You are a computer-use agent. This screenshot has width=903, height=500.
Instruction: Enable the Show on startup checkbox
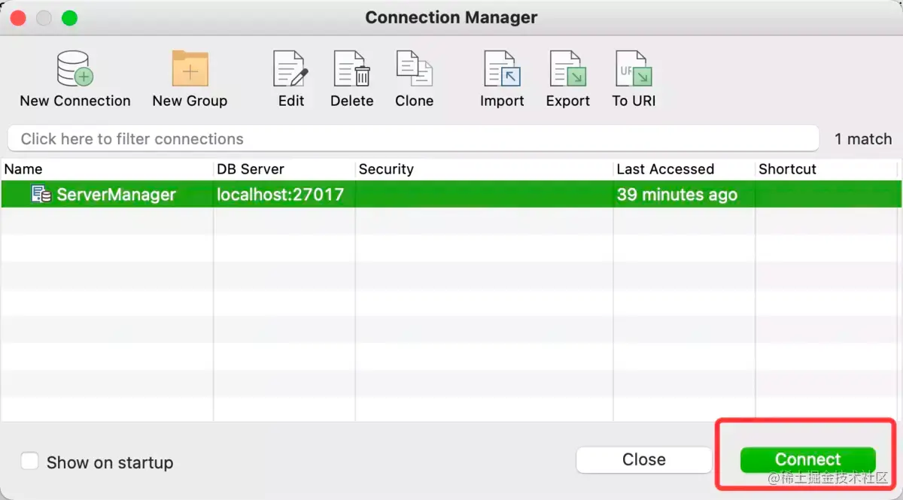click(29, 462)
